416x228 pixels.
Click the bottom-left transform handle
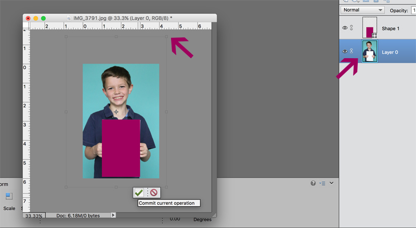point(66,187)
